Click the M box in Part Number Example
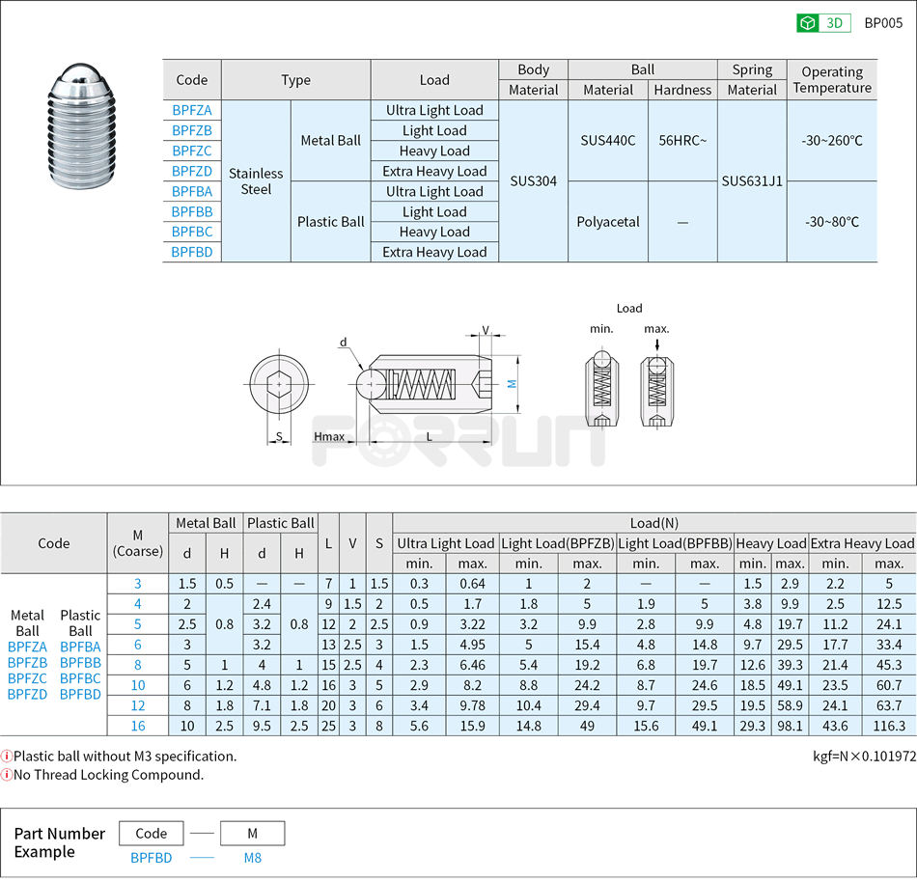 click(252, 833)
